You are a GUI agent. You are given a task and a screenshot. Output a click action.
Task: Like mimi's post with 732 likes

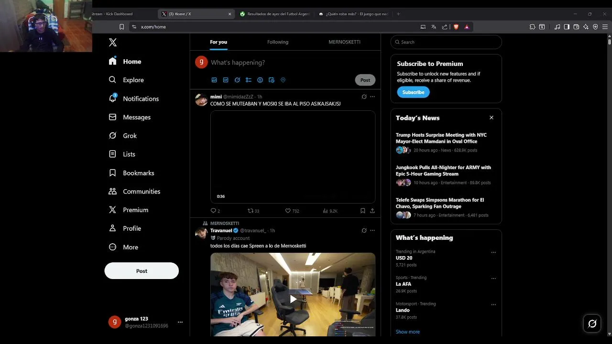[x=292, y=211]
